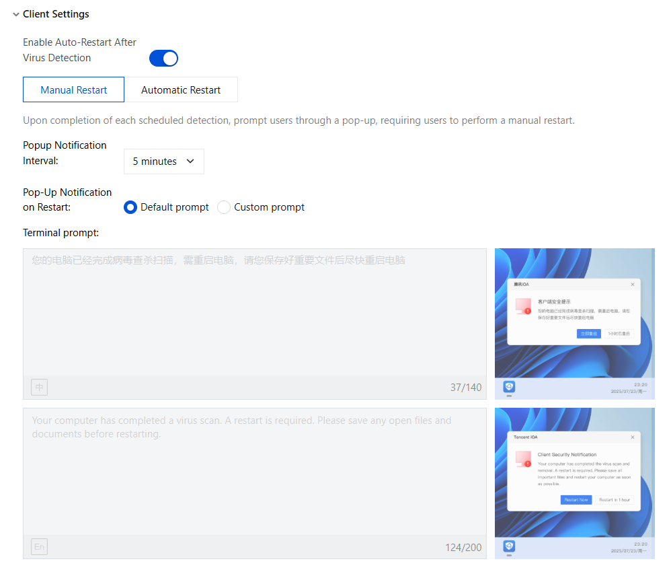Switch to Automatic Restart tab
The height and width of the screenshot is (580, 671).
pyautogui.click(x=181, y=90)
